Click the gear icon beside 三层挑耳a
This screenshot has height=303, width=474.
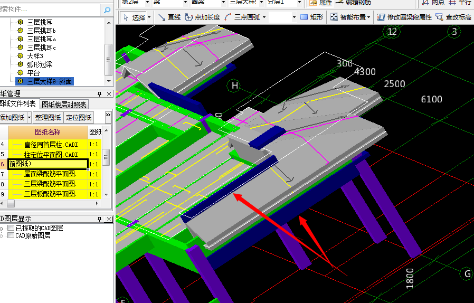coord(20,39)
